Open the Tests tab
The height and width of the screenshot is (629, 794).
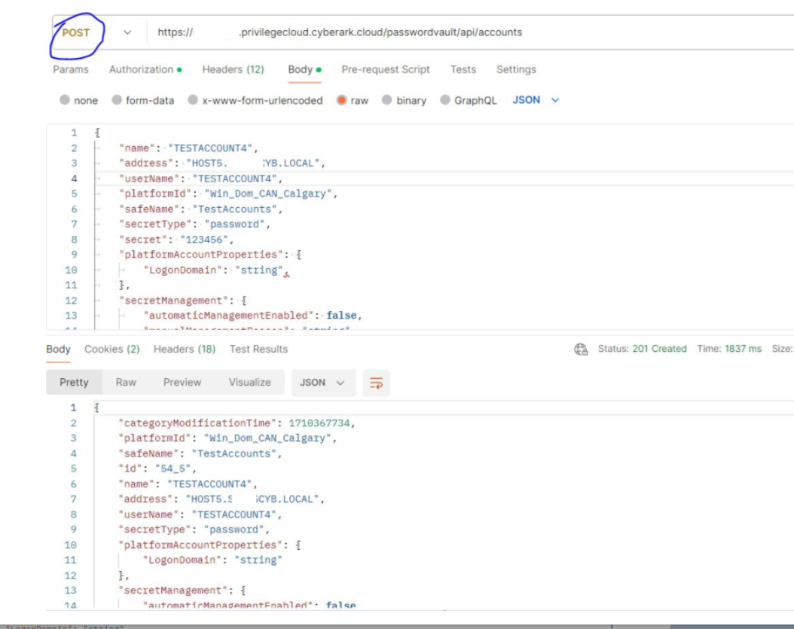tap(463, 69)
